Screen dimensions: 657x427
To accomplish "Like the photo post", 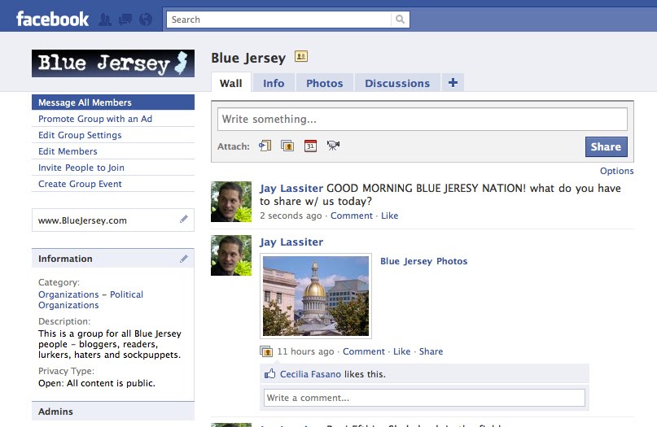I will point(402,351).
